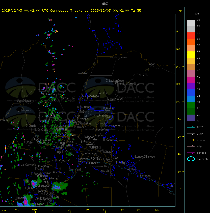Click the pink bip arrow in the legend
Image resolution: width=210 pixels, height=213 pixels.
click(191, 146)
